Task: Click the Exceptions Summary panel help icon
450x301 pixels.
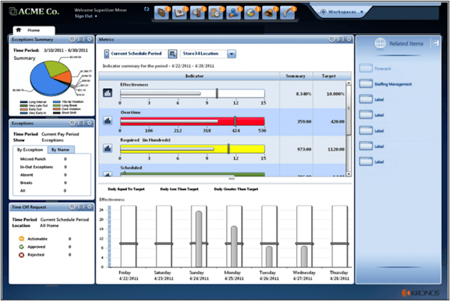Action: (73, 38)
